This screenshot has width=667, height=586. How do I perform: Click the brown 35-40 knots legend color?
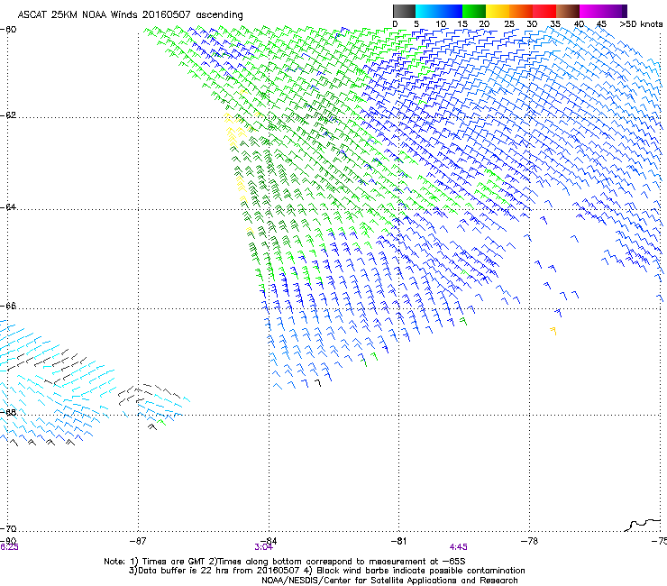(568, 11)
